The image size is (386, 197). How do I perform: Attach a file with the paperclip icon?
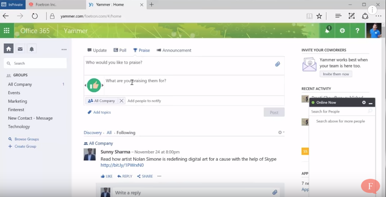pyautogui.click(x=278, y=64)
